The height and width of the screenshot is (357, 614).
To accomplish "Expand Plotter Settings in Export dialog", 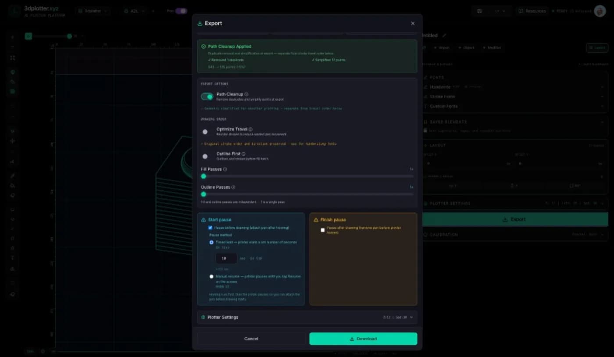I will [x=307, y=317].
